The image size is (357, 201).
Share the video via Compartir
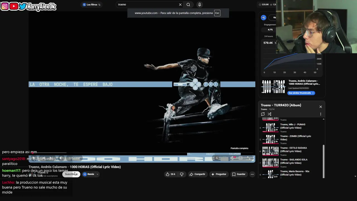(197, 174)
